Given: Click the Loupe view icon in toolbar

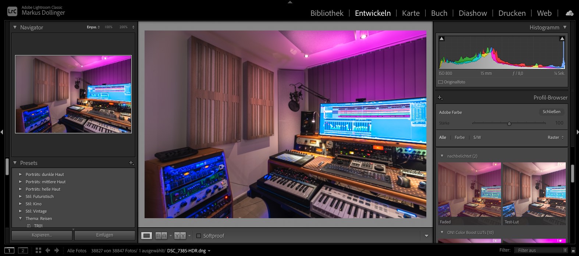Looking at the screenshot, I should (146, 236).
